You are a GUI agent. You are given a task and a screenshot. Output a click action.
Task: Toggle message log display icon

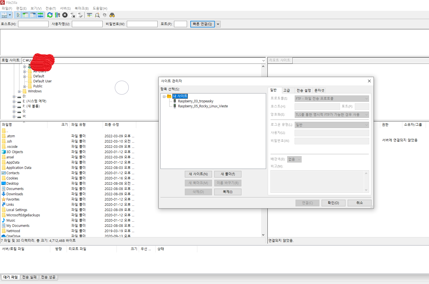click(18, 15)
